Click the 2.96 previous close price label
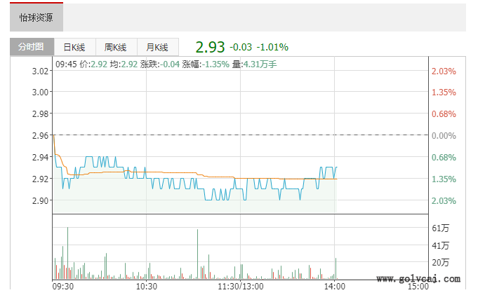485x295 pixels. pos(41,135)
